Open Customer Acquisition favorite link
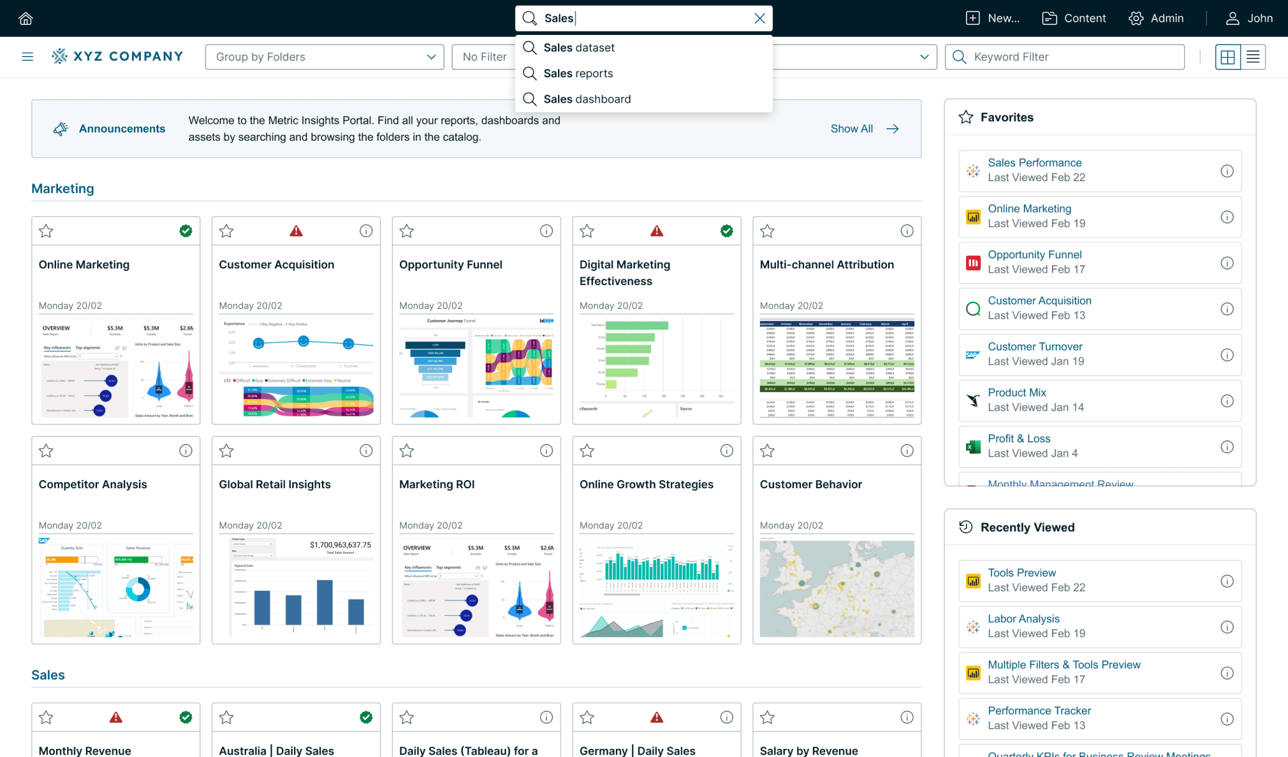Image resolution: width=1288 pixels, height=757 pixels. click(1039, 301)
